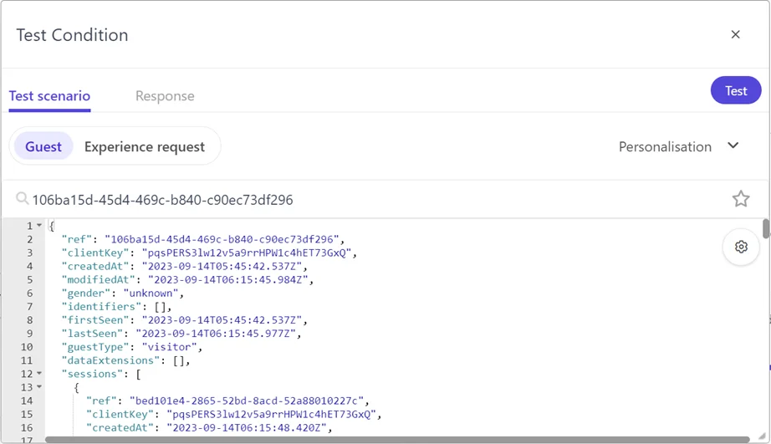The height and width of the screenshot is (444, 771).
Task: Switch to the Test scenario tab
Action: [49, 96]
